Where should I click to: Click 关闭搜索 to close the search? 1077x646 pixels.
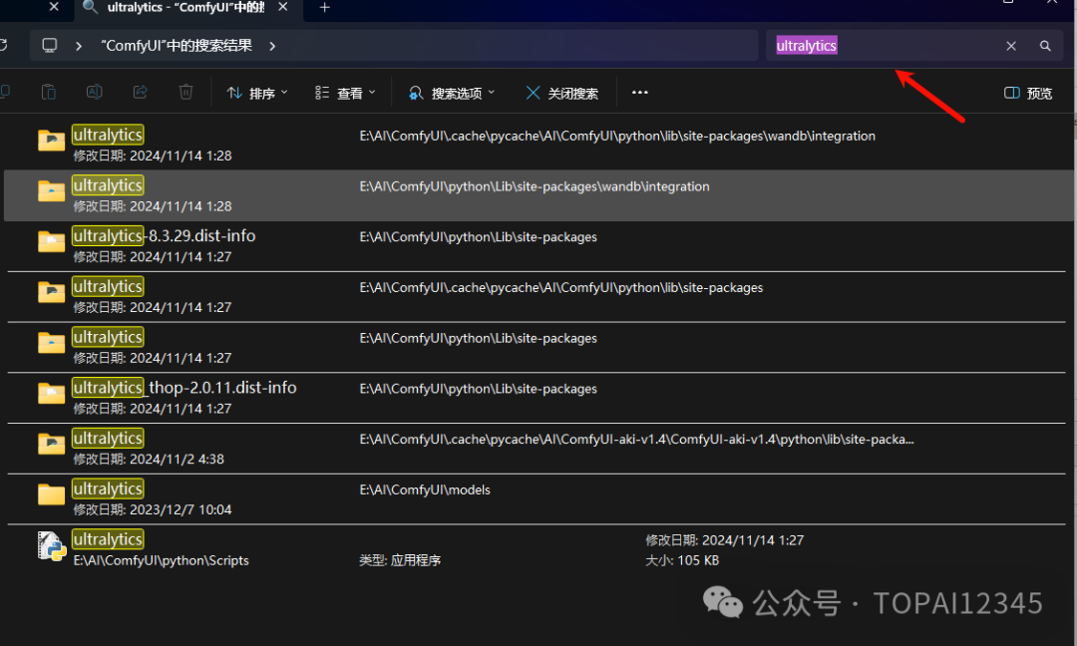561,93
